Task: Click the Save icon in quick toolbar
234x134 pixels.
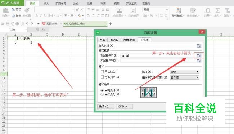Action: [8, 24]
